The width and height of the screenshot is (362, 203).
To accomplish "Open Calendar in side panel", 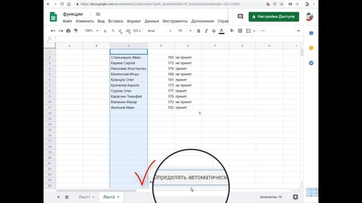I will click(311, 33).
